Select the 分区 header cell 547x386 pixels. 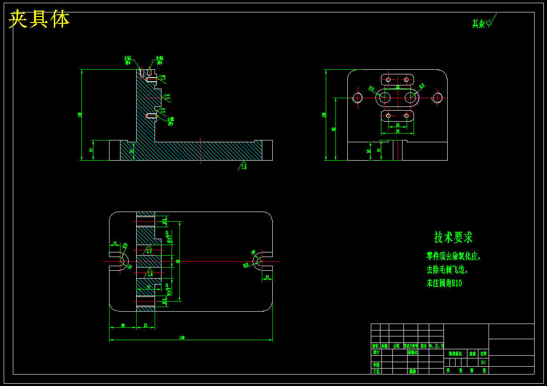click(396, 346)
